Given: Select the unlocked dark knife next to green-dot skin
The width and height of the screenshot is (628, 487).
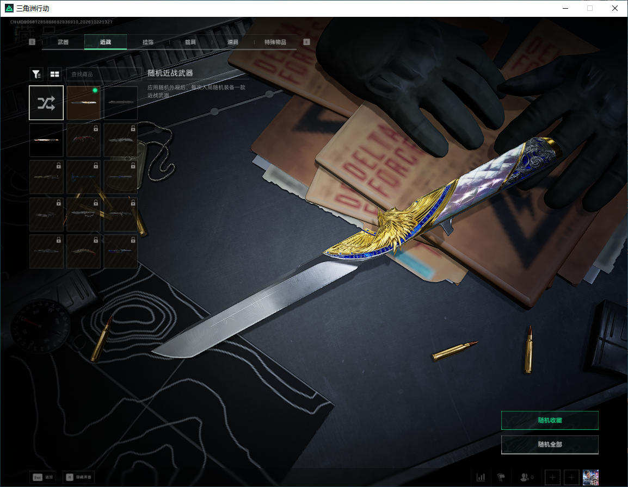Looking at the screenshot, I should tap(121, 103).
